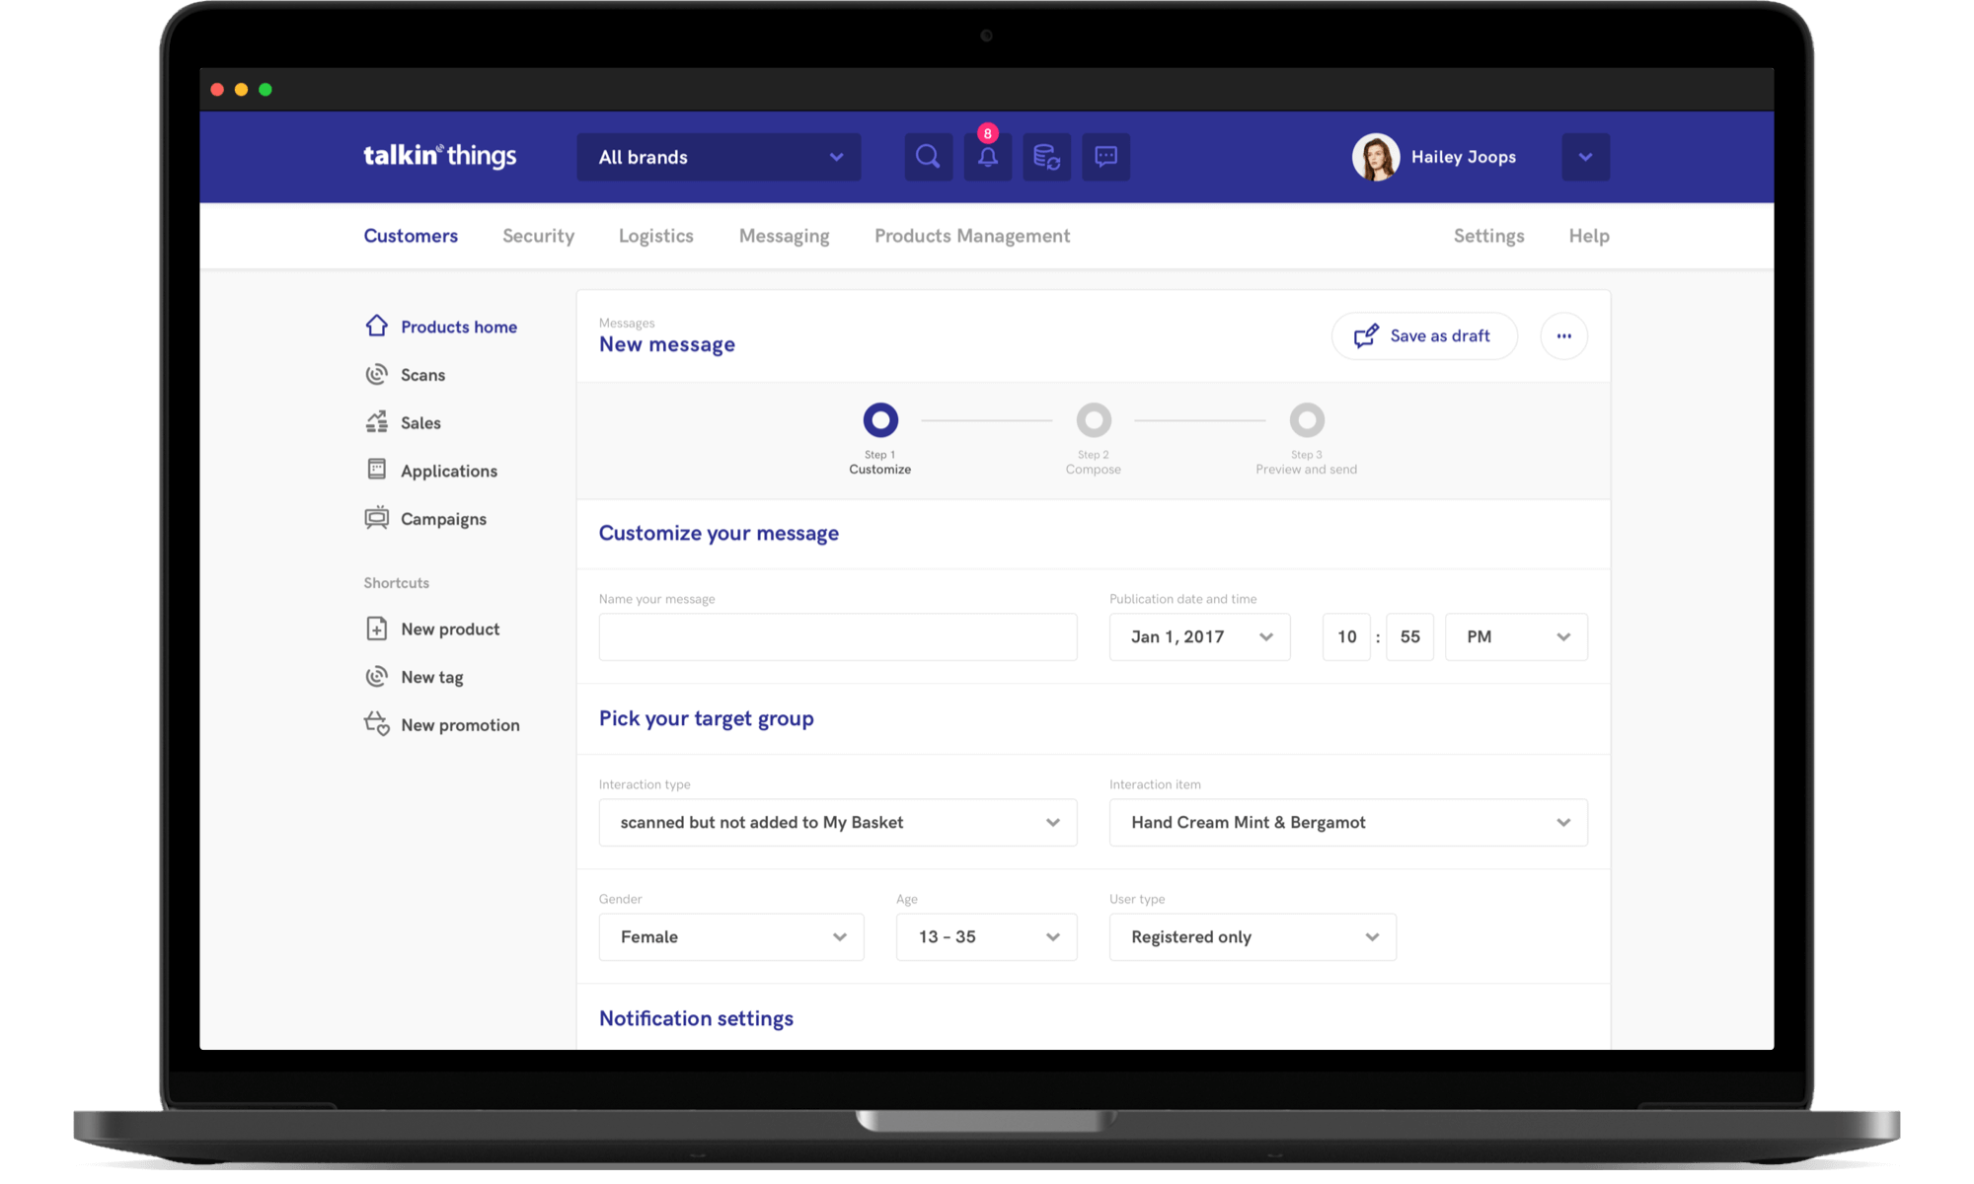
Task: Click the Save as draft pencil icon
Action: click(1366, 336)
